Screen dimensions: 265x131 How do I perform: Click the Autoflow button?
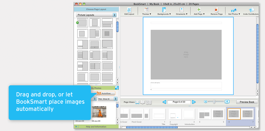click(x=106, y=93)
